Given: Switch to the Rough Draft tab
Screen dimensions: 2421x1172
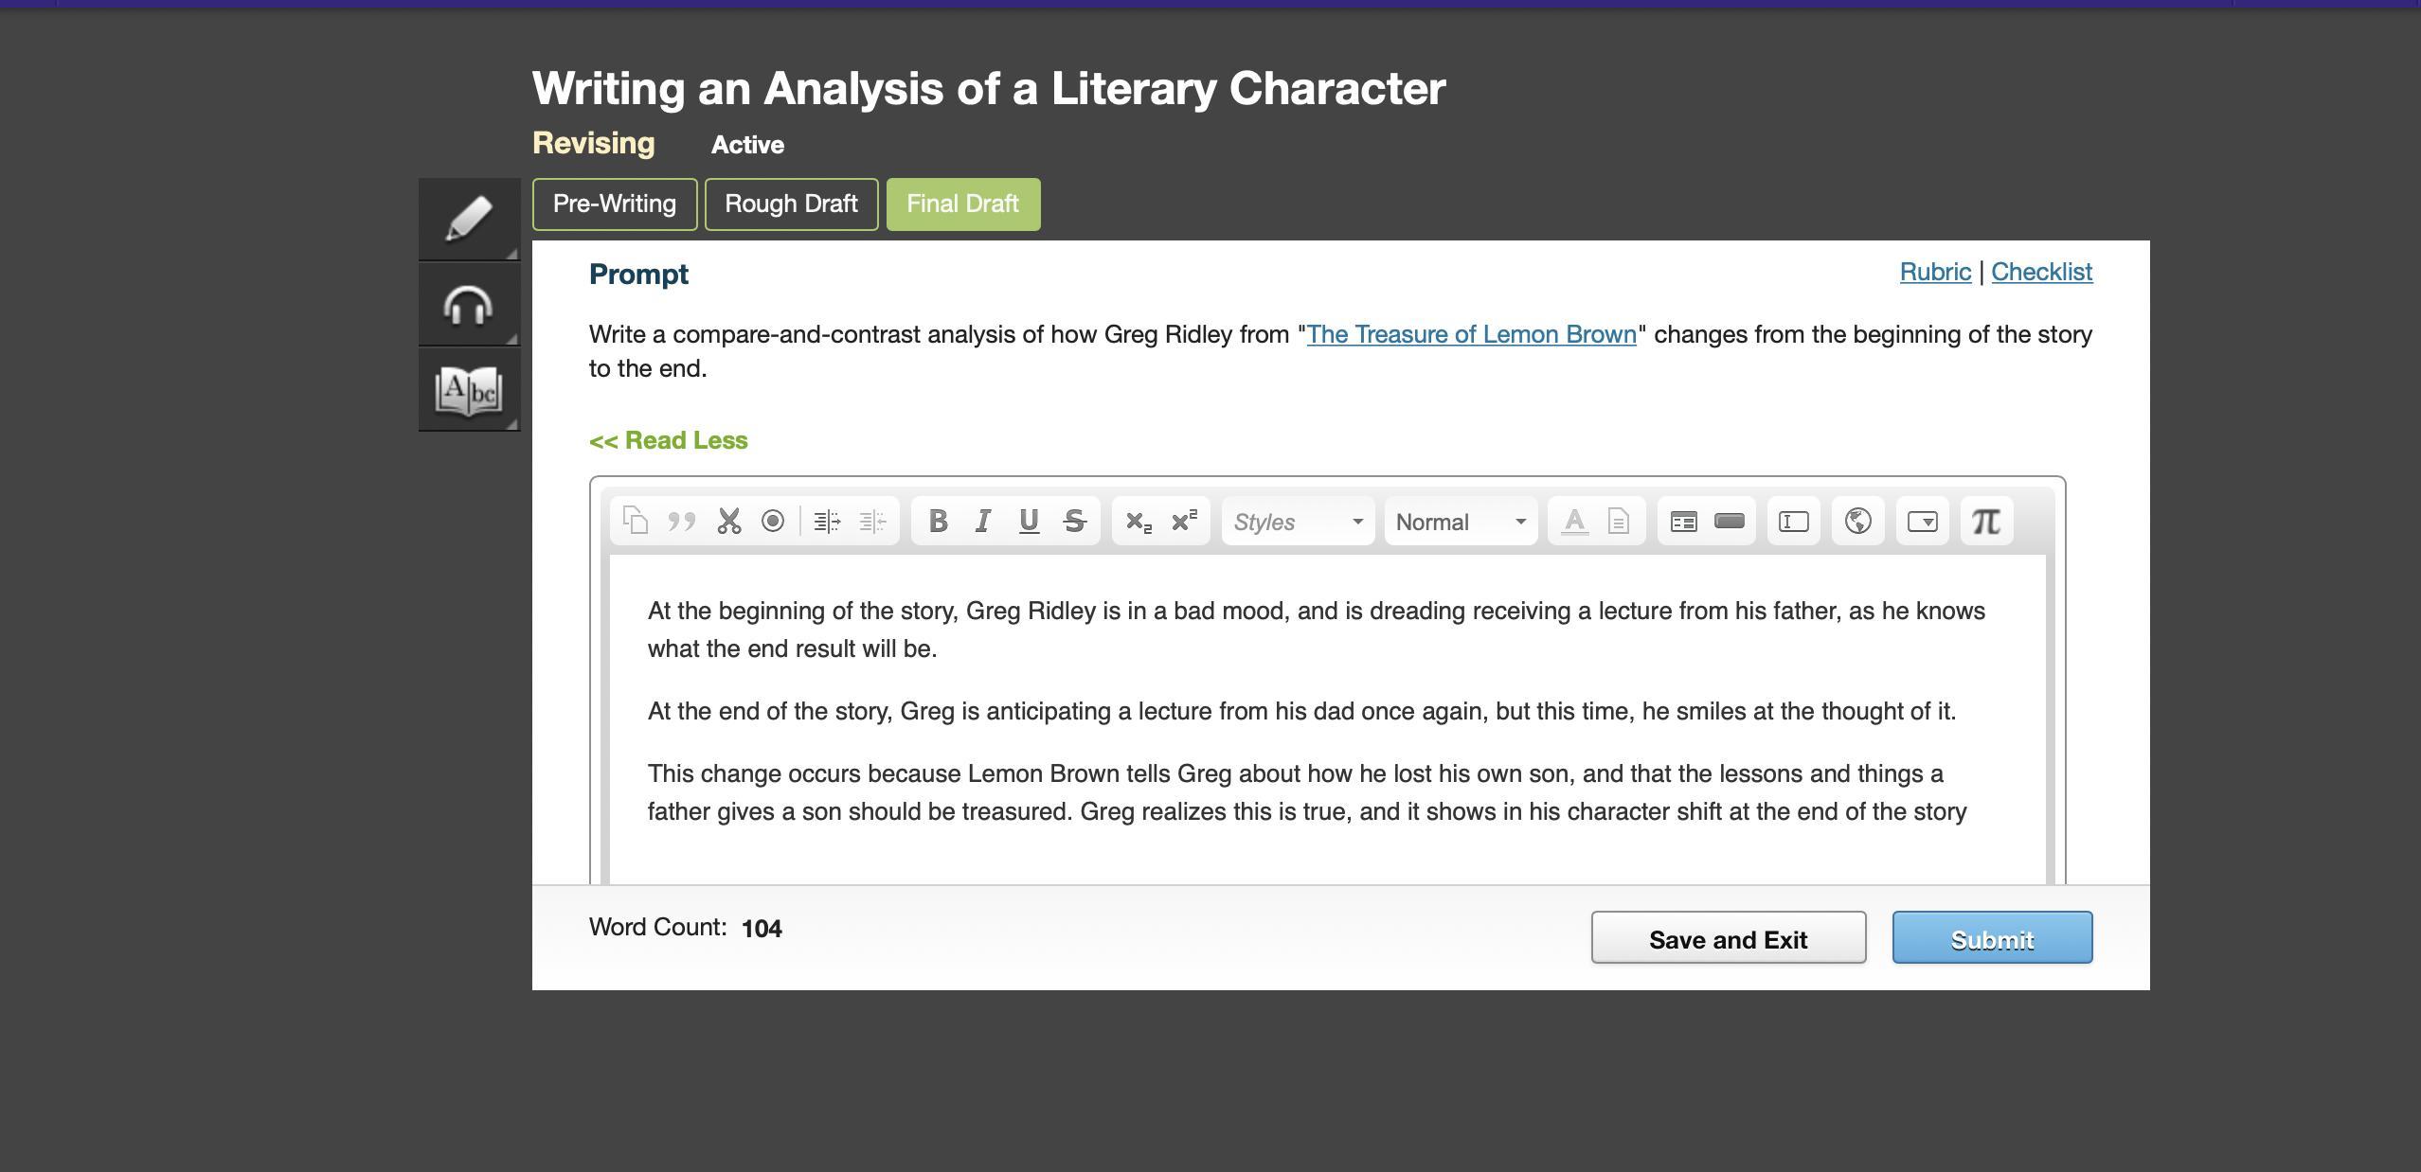Looking at the screenshot, I should [x=791, y=204].
